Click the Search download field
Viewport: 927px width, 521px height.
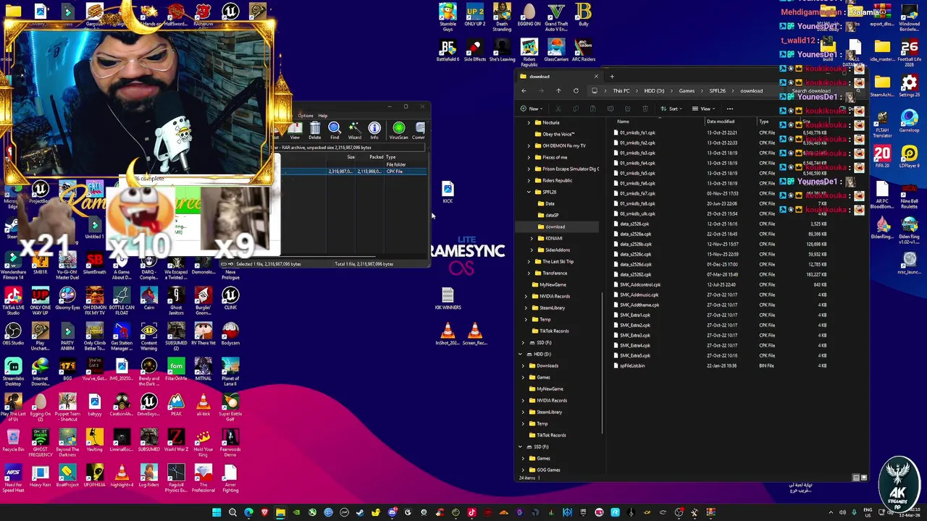tap(819, 91)
